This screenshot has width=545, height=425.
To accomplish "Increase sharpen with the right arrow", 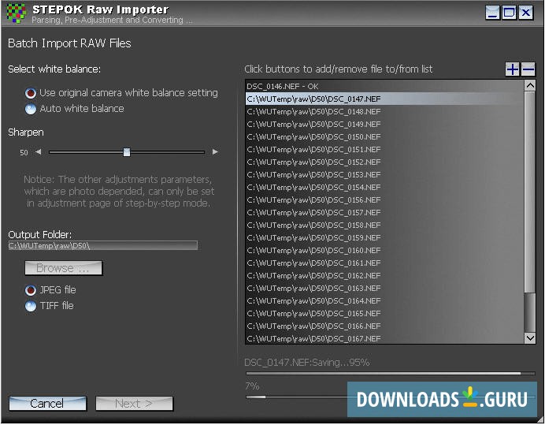I will click(215, 151).
